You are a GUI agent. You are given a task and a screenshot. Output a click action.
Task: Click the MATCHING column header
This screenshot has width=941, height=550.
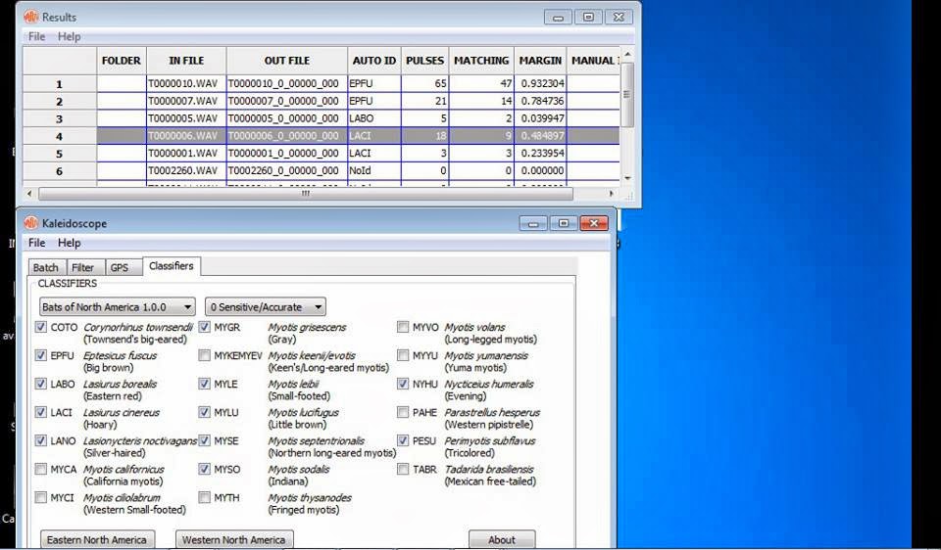tap(481, 61)
